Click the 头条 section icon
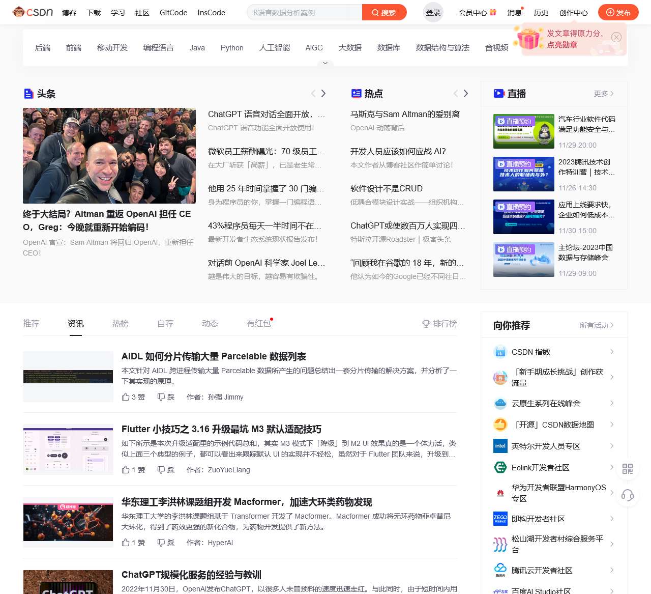Screen dimensions: 651x594 [28, 94]
